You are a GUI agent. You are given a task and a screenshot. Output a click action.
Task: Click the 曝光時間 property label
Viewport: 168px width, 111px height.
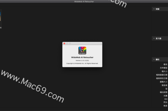[164, 92]
